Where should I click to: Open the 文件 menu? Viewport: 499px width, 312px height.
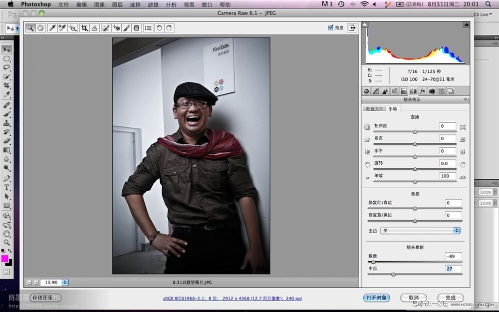(x=63, y=4)
